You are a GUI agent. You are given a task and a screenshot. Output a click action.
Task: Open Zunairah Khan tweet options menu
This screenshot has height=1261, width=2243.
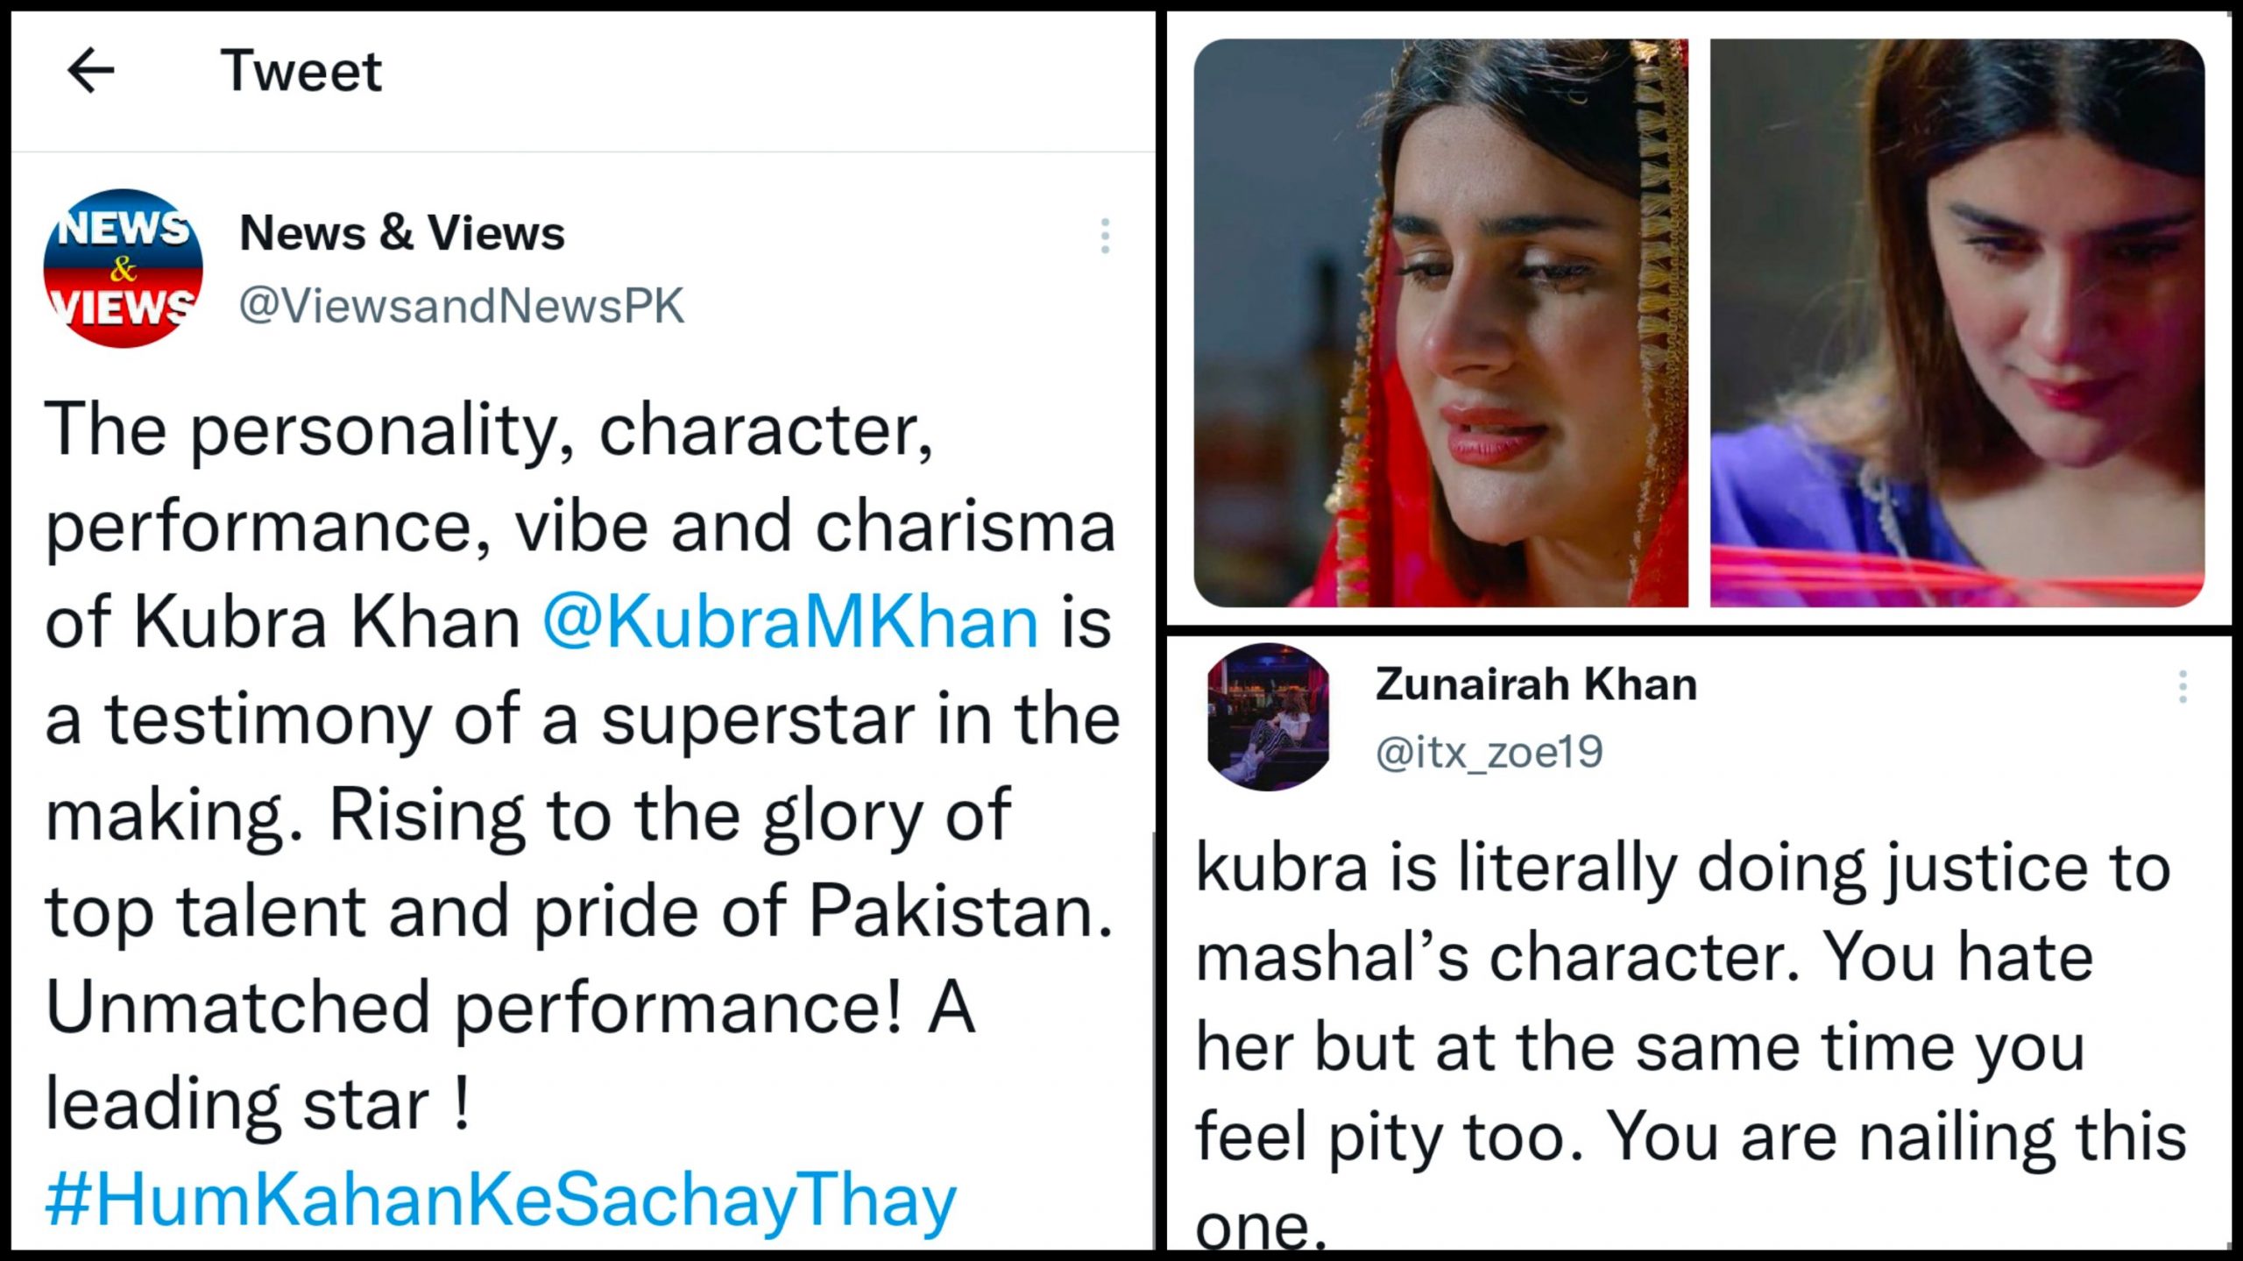(2182, 686)
